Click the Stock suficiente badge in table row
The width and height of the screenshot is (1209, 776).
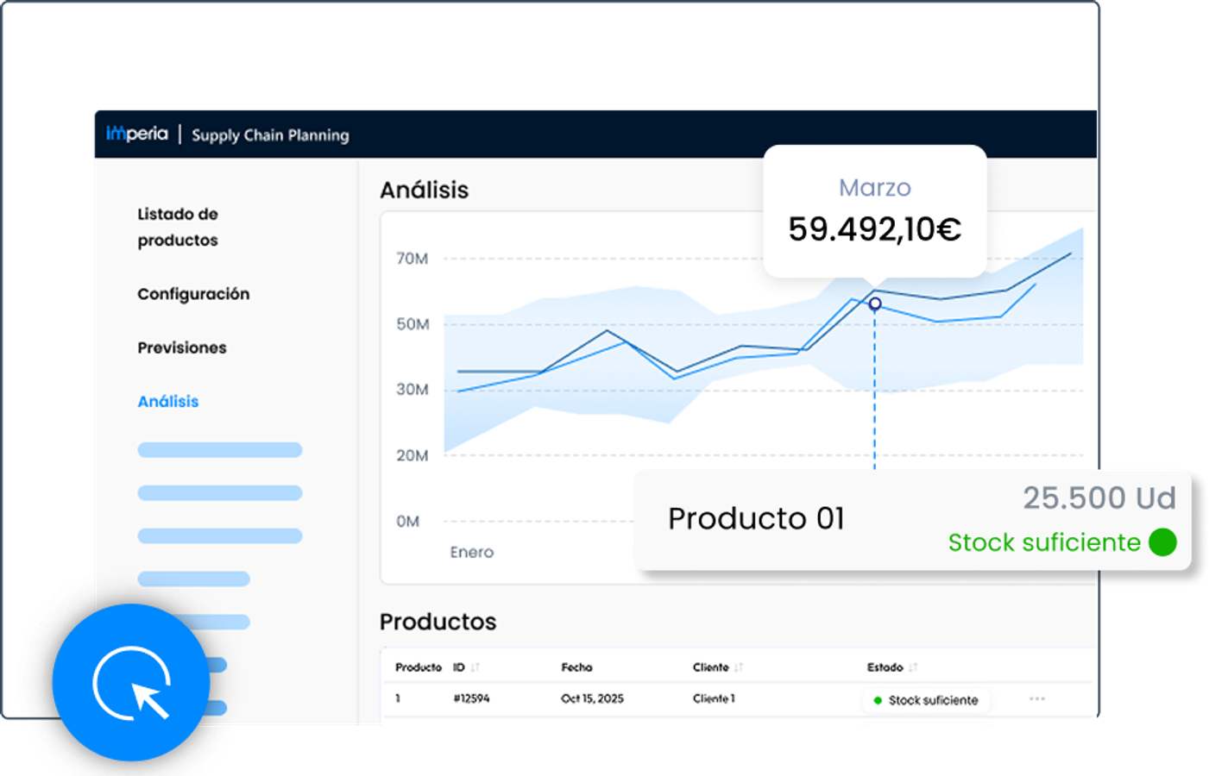tap(926, 700)
